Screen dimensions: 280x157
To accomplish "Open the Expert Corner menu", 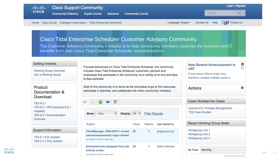I will [x=93, y=14].
